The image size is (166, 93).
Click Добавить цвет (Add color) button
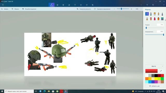pos(155,86)
